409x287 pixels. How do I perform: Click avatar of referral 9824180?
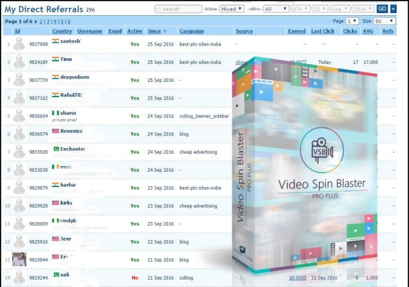19,62
